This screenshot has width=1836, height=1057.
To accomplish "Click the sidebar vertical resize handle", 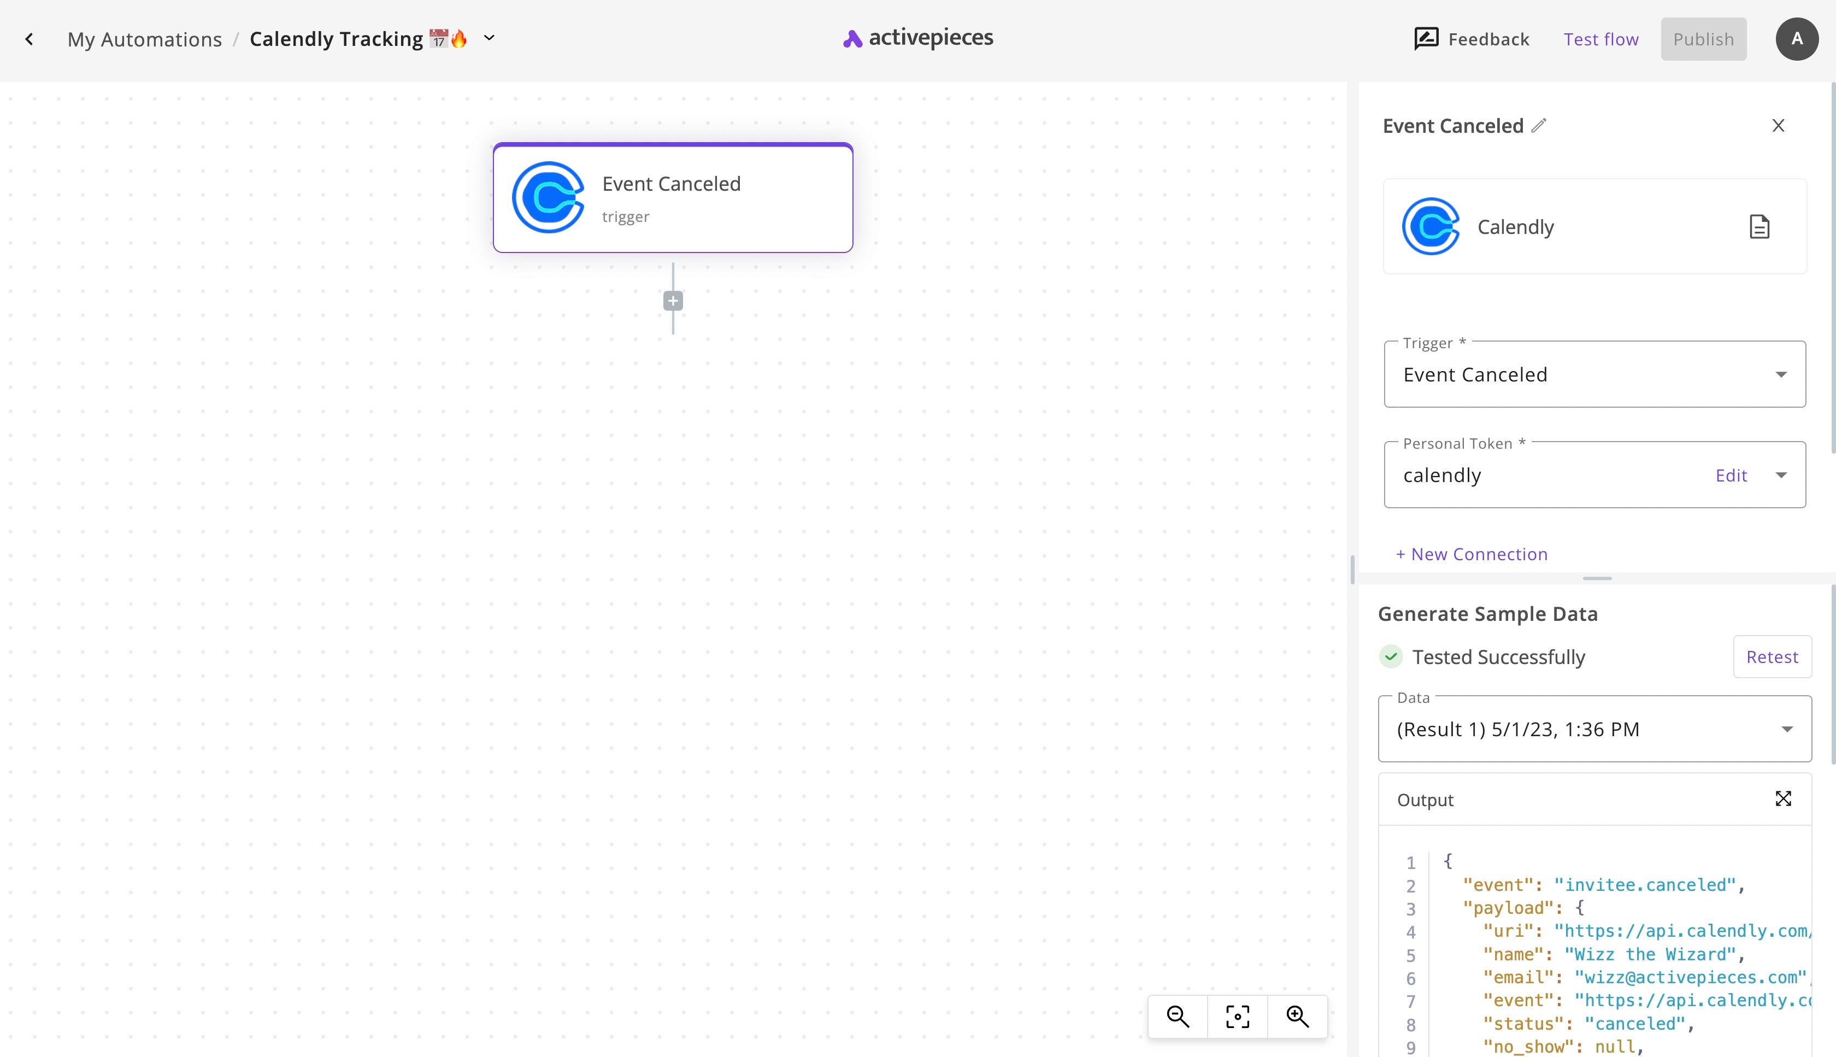I will pos(1353,570).
